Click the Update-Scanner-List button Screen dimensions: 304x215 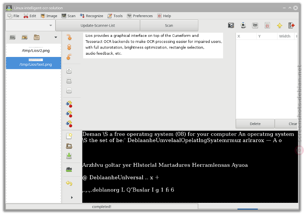(x=98, y=25)
